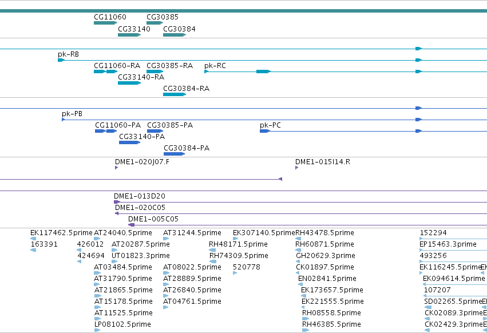
Task: Select RH74309.5prime EST label
Action: coord(239,256)
